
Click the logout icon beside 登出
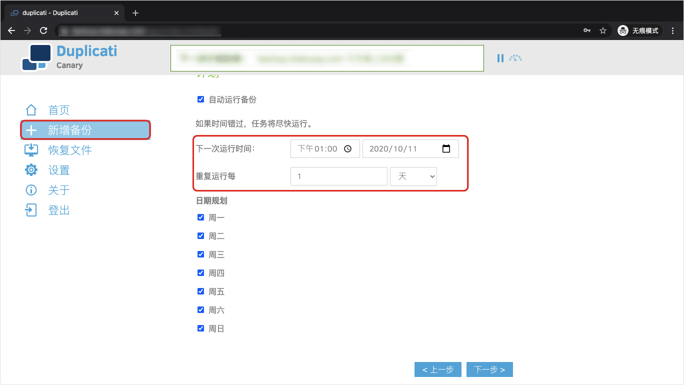[31, 210]
